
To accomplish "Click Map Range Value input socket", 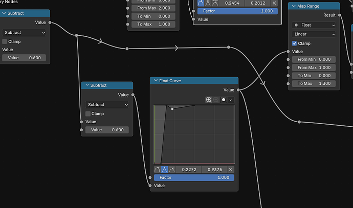I will [288, 52].
